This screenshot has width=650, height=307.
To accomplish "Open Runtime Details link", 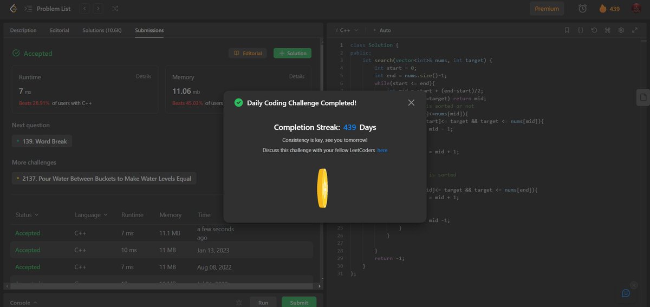I will pyautogui.click(x=144, y=76).
